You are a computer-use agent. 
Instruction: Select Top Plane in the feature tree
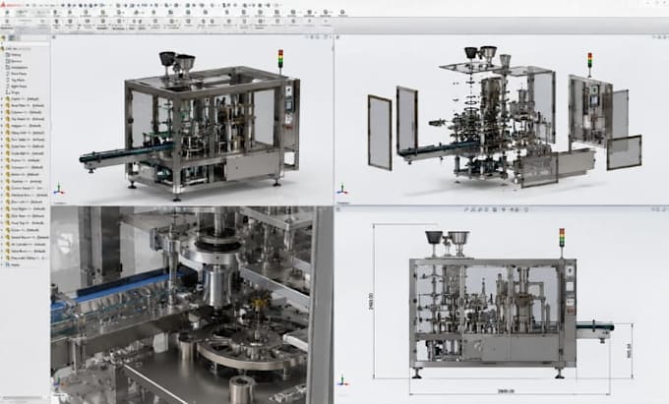coord(15,81)
